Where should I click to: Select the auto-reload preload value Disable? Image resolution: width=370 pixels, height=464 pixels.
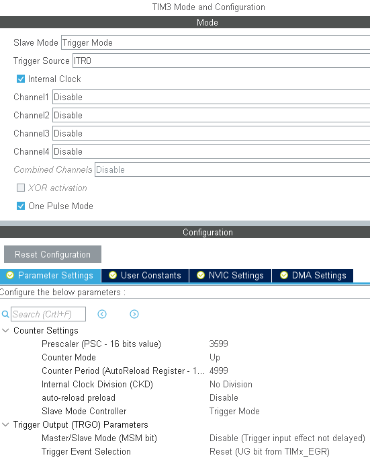click(224, 397)
